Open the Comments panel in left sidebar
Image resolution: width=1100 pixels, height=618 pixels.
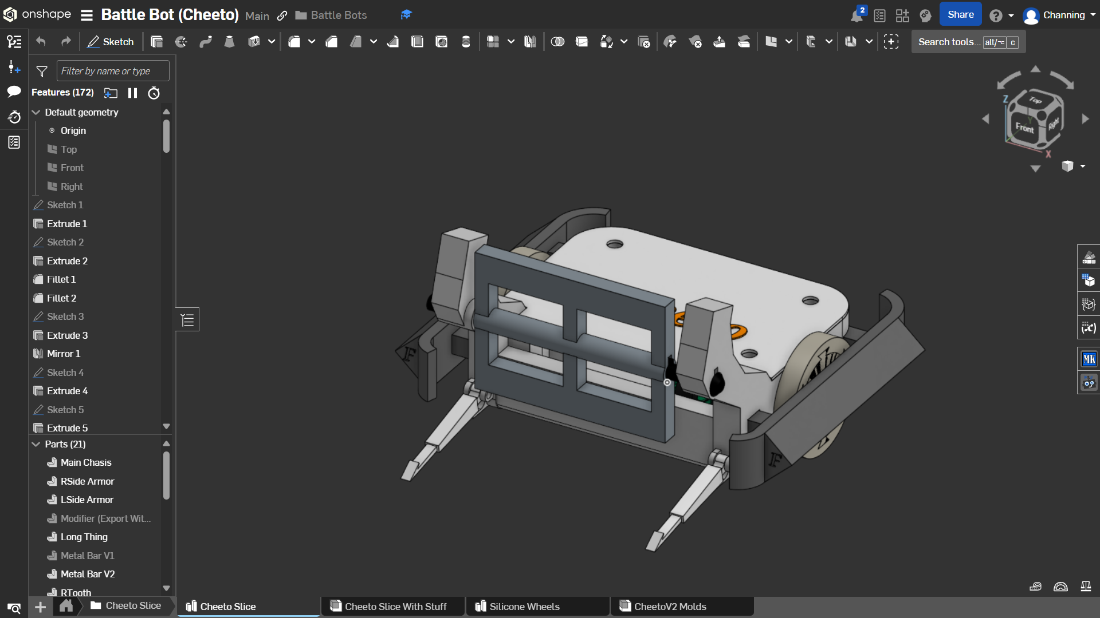coord(14,92)
